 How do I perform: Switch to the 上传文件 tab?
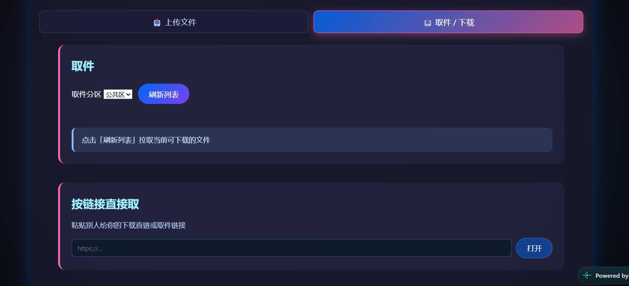click(x=174, y=22)
